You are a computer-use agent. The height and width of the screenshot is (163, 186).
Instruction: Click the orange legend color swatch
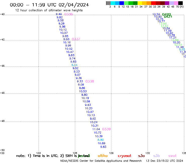149,3
